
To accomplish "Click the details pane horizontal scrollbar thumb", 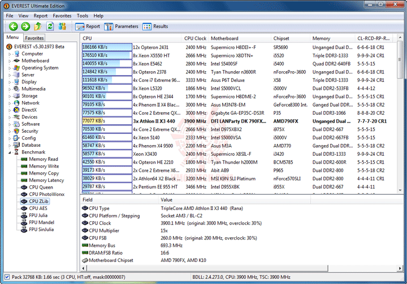I will (207, 268).
